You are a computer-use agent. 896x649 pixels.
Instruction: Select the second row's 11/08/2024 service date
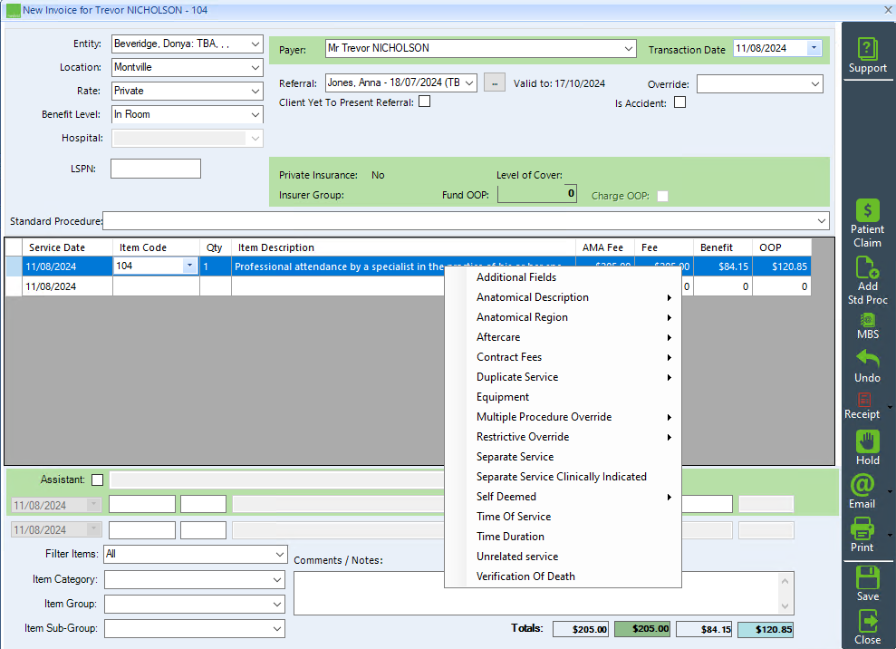(x=67, y=286)
